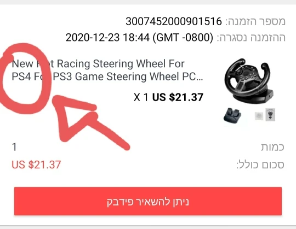
Task: Click the steering wheel product image
Action: [248, 81]
